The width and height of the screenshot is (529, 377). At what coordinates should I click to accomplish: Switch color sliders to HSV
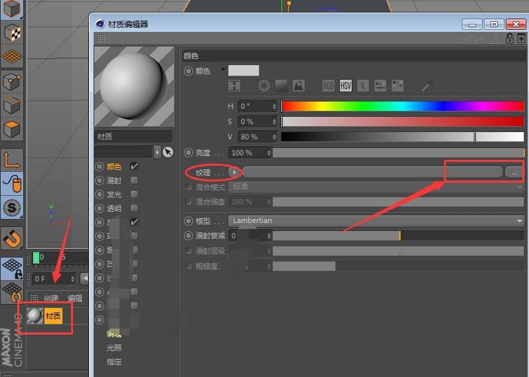click(x=345, y=86)
